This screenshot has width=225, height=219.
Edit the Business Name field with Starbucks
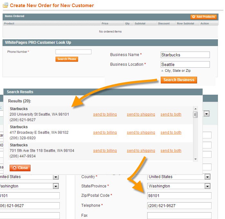pyautogui.click(x=185, y=55)
